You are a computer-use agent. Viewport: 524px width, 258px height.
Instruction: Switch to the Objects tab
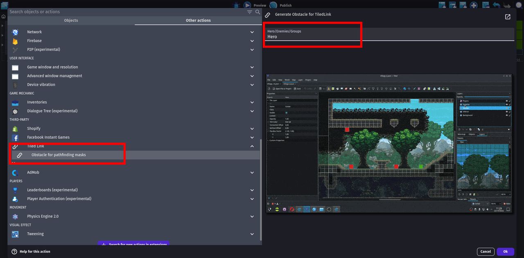click(x=71, y=20)
